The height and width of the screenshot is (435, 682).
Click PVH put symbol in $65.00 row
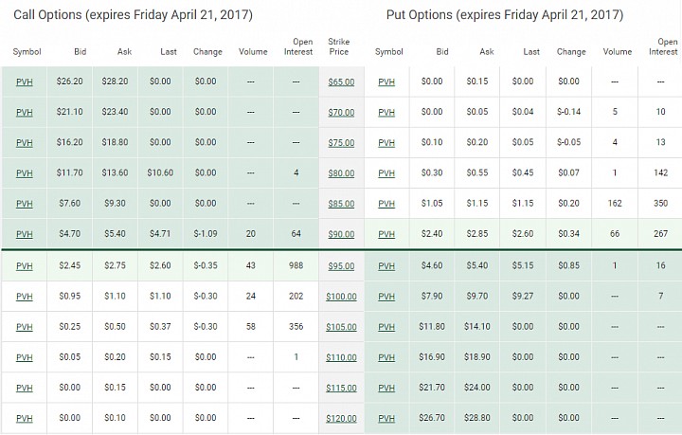[386, 82]
